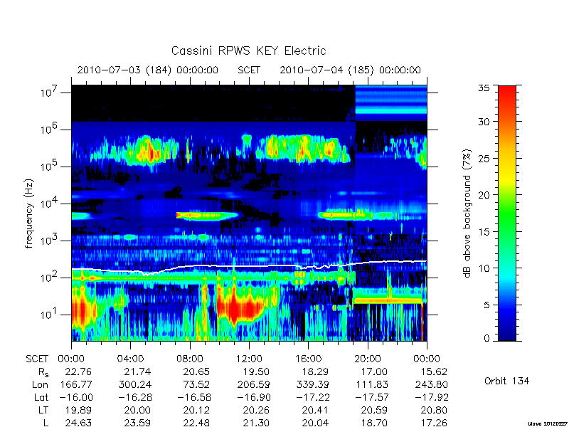The height and width of the screenshot is (427, 569).
Task: Click the LT value '20.26'
Action: (256, 411)
